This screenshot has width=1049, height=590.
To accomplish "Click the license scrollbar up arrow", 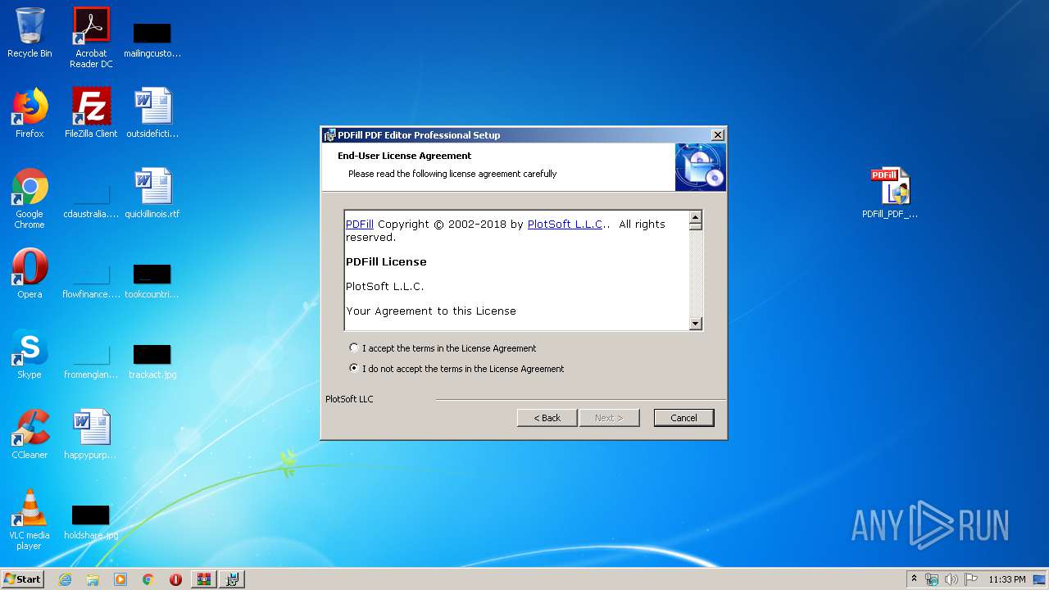I will (x=696, y=217).
